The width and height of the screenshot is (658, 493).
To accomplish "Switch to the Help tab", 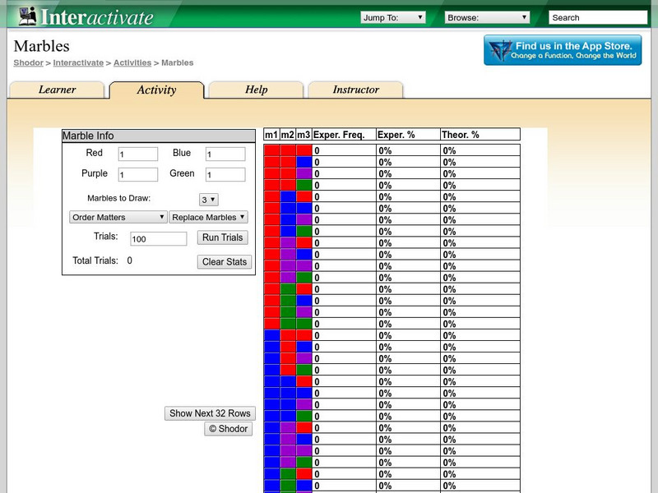I will (x=256, y=90).
